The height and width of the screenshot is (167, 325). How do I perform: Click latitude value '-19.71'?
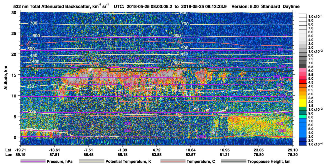20,150
